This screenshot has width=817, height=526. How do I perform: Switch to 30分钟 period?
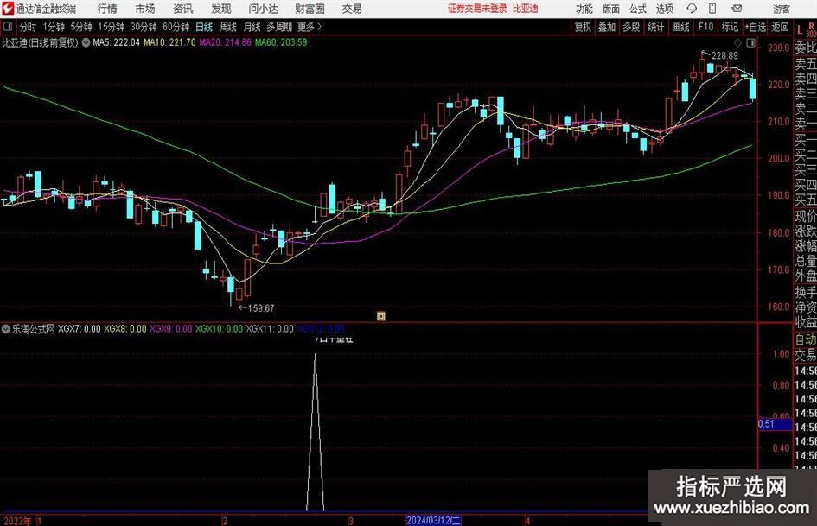coord(144,27)
